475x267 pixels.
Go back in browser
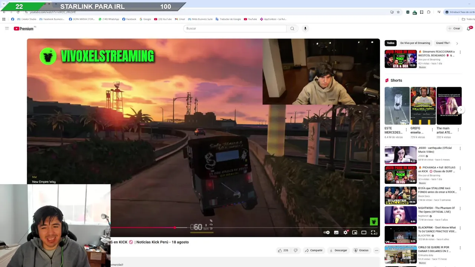[x=4, y=12]
